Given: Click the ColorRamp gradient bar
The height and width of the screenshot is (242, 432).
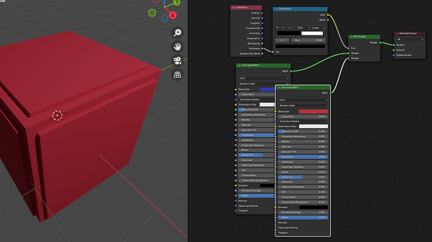Looking at the screenshot, I should pos(300,34).
